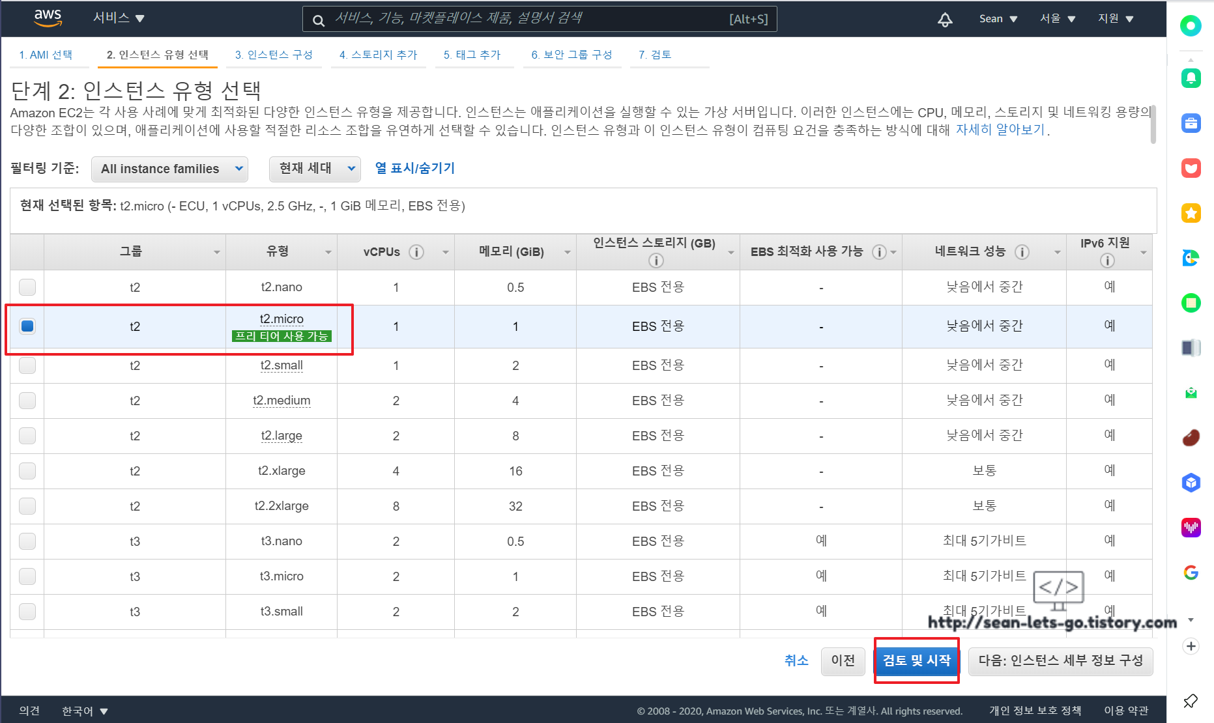1214x723 pixels.
Task: Select the t3.micro instance checkbox
Action: tap(27, 576)
